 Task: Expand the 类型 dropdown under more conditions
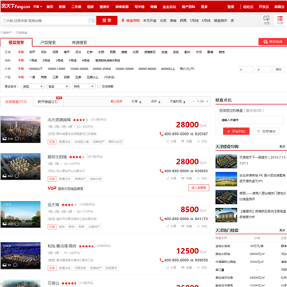tap(33, 86)
